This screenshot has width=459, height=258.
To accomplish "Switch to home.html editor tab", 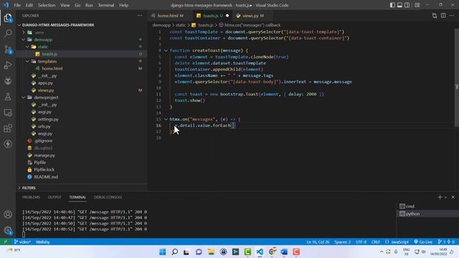I will pos(170,16).
